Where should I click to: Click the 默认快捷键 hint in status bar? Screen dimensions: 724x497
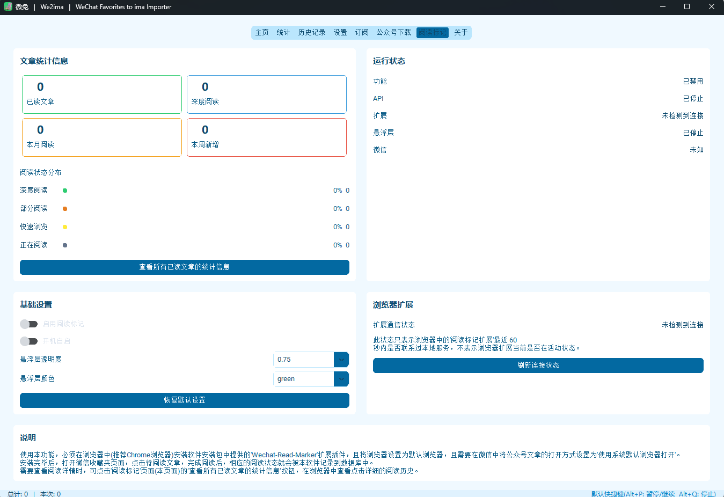click(654, 494)
